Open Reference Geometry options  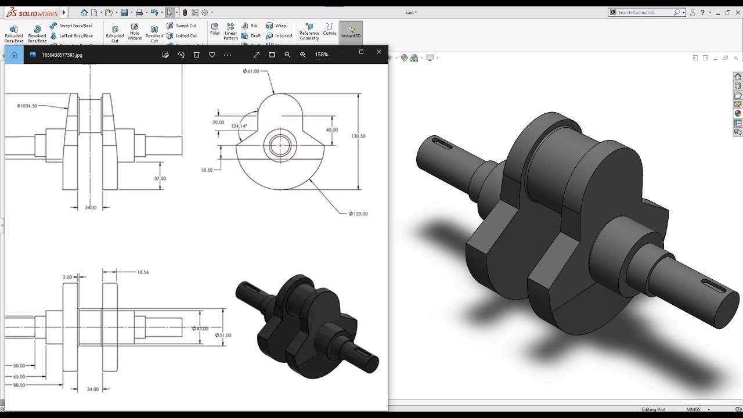pos(309,32)
